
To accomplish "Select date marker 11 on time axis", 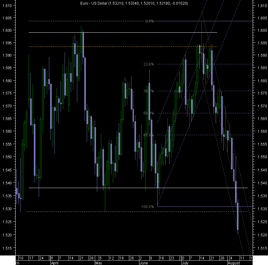I will (x=242, y=258).
